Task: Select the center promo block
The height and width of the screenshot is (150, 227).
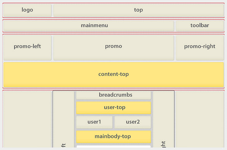Action: coord(113,47)
